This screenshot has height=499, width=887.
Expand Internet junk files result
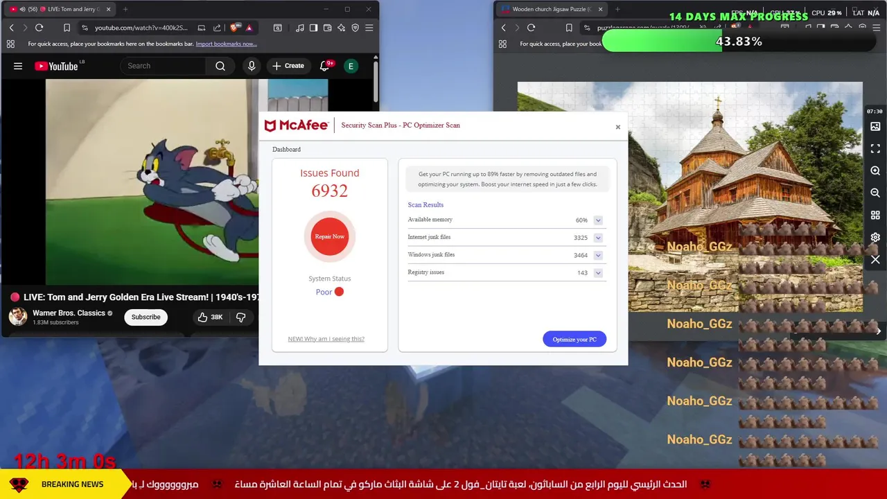[x=598, y=238]
